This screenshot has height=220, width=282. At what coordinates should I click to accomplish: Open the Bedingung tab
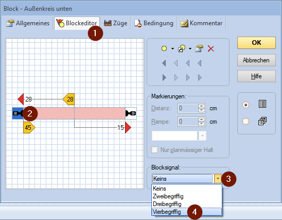click(154, 23)
